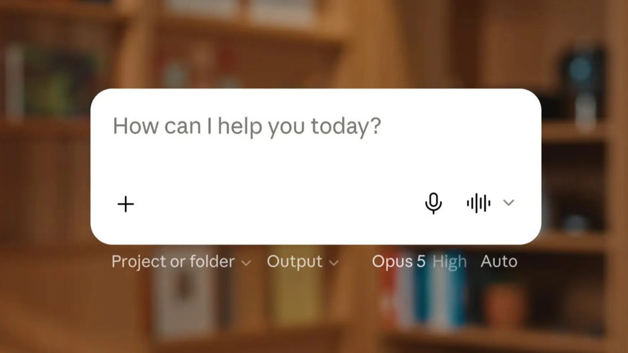Click the dimmed 'High' label beside Opus 5
The width and height of the screenshot is (628, 353).
click(x=450, y=262)
